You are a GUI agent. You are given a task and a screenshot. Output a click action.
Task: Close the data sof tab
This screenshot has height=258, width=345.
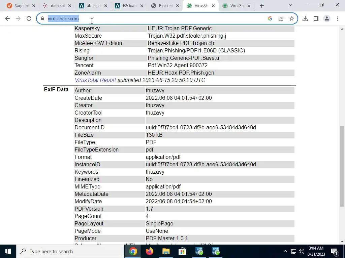(70, 6)
